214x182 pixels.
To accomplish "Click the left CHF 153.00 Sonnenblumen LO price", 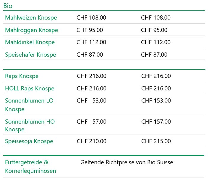I will 92,100.
